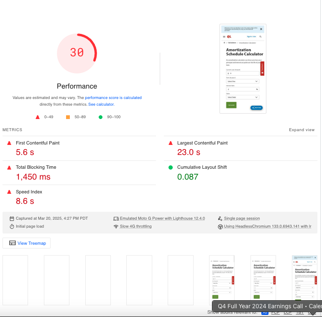Click the green circle beside Cumulative Layout Shift

(171, 167)
